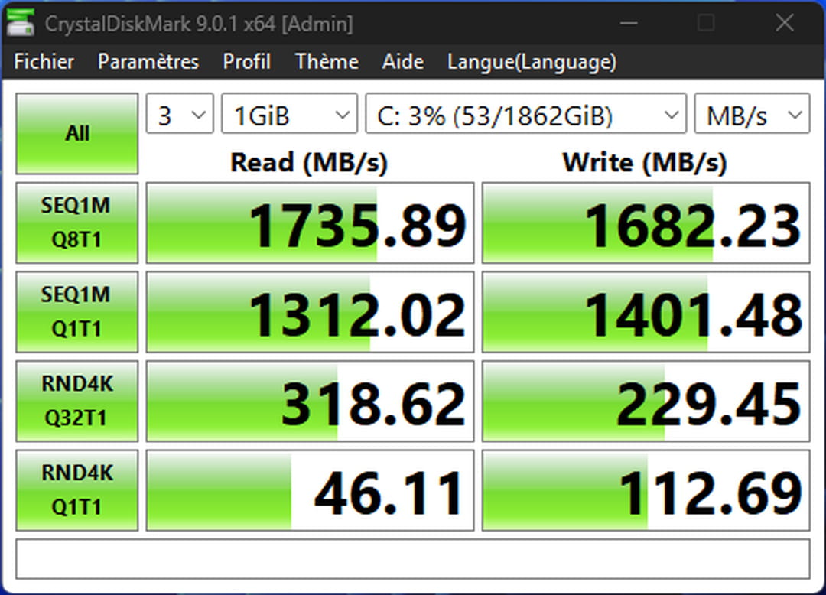The height and width of the screenshot is (595, 826).
Task: Click the 1682.23 write result
Action: click(x=646, y=223)
